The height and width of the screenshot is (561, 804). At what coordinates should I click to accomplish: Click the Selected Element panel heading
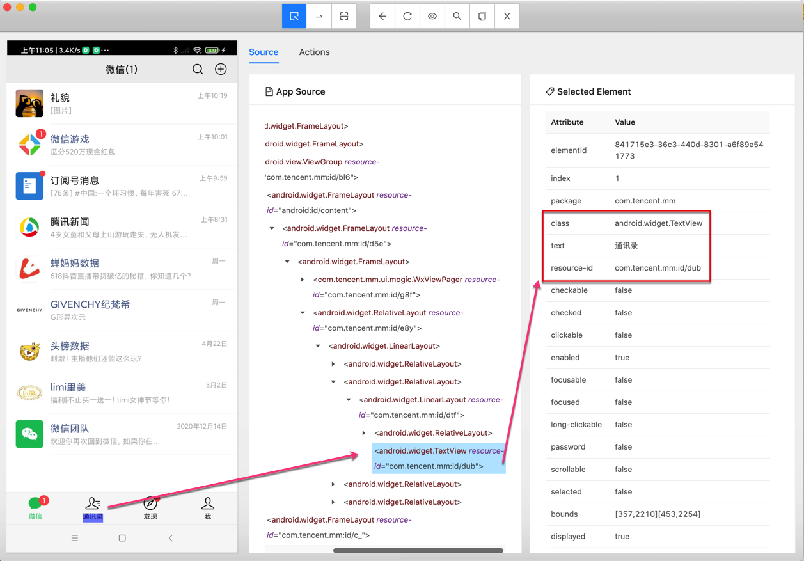[594, 91]
